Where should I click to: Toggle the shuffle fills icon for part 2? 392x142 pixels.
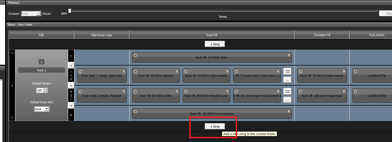coord(287,91)
